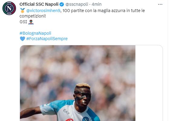Click the EA7 logo on the jersey
172x121 pixels.
coord(66,111)
